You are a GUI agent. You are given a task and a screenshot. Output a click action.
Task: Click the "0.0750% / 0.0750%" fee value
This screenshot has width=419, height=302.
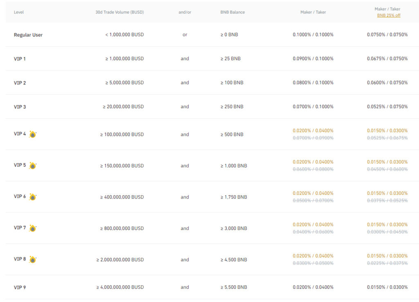[387, 34]
